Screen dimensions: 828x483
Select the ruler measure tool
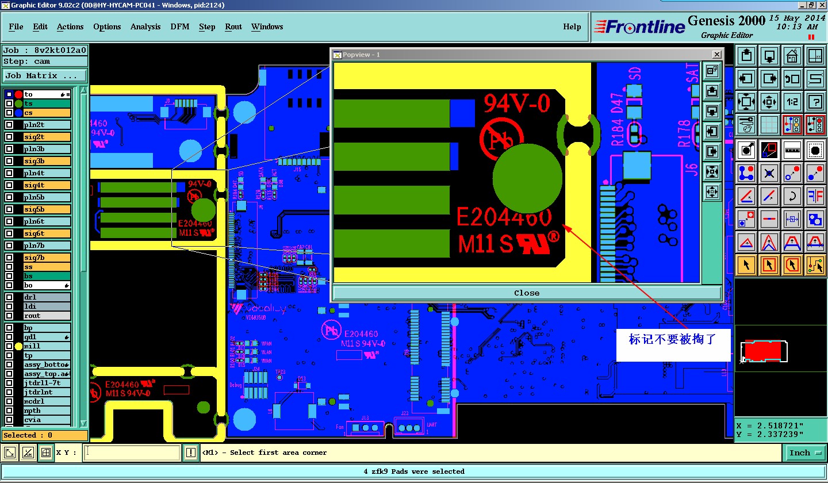[x=792, y=150]
